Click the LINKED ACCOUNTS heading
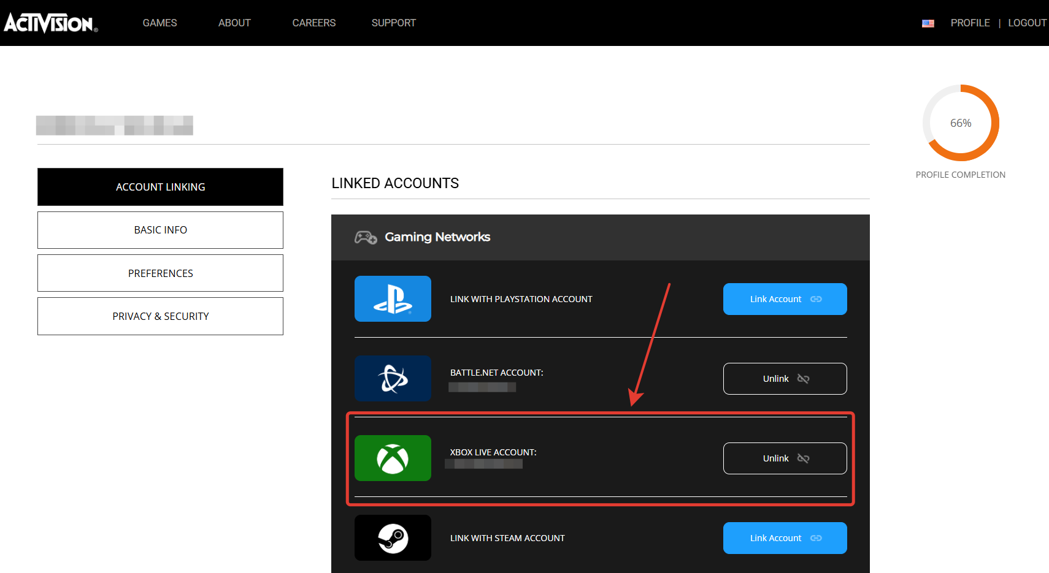The image size is (1049, 573). pyautogui.click(x=395, y=183)
